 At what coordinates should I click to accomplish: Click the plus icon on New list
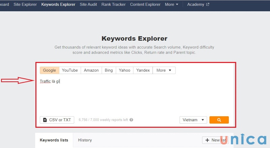(x=207, y=140)
